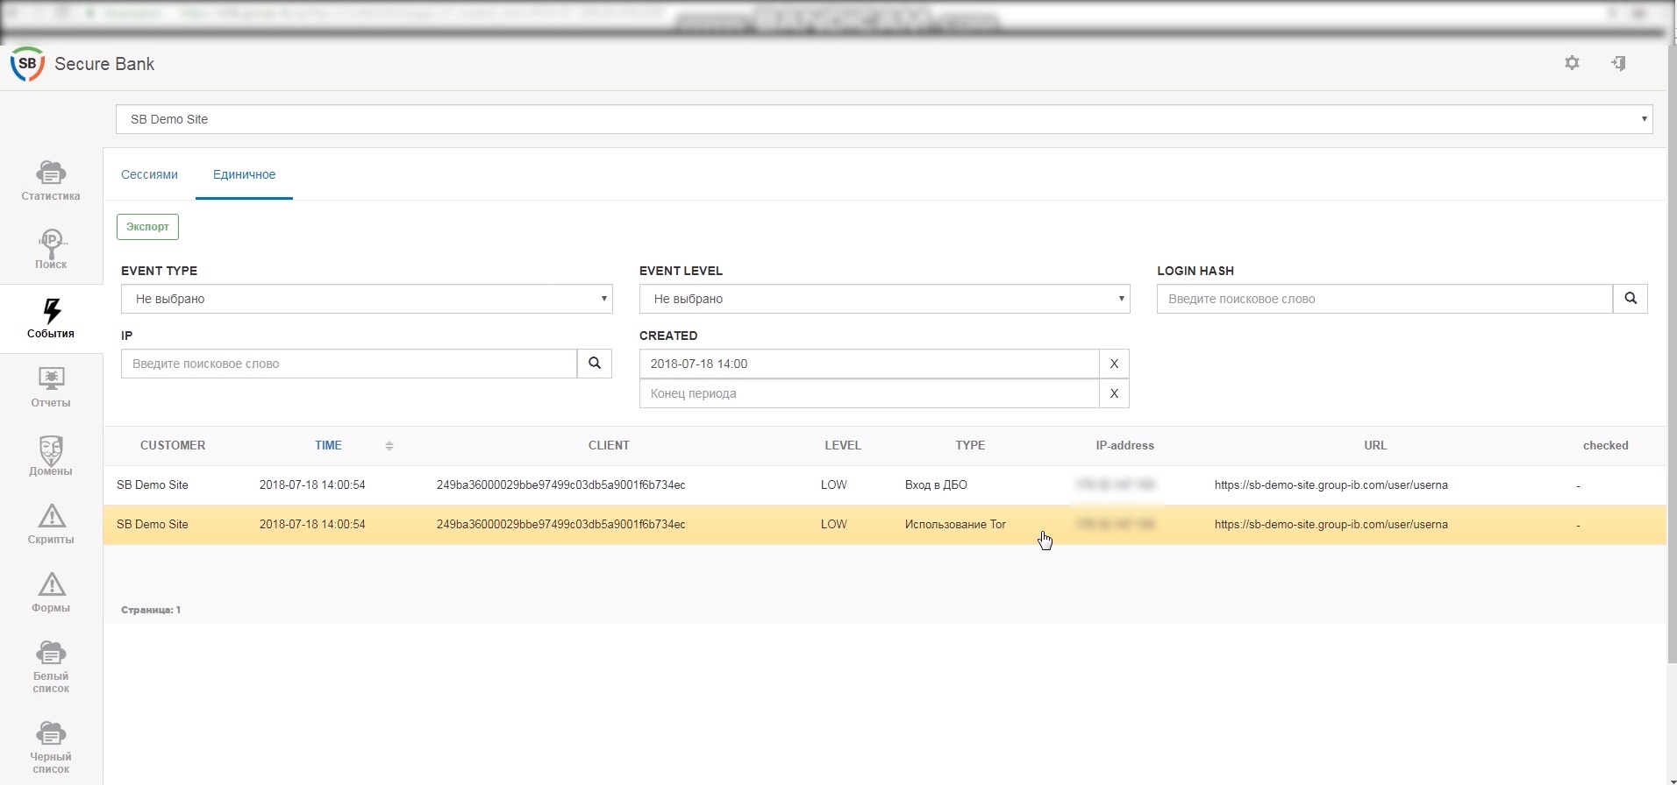1677x785 pixels.
Task: Open the EVENT TYPE dropdown
Action: click(367, 299)
